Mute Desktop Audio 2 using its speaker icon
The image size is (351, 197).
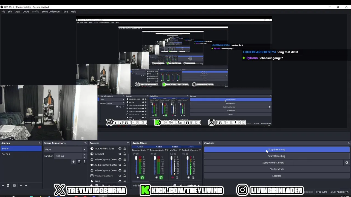coord(157,178)
